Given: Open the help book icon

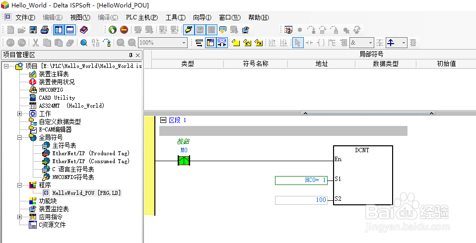Looking at the screenshot, I should pyautogui.click(x=84, y=30).
